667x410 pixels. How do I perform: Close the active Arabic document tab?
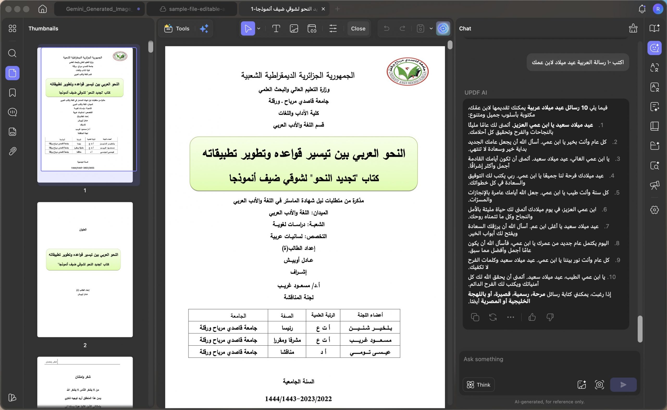(x=323, y=9)
